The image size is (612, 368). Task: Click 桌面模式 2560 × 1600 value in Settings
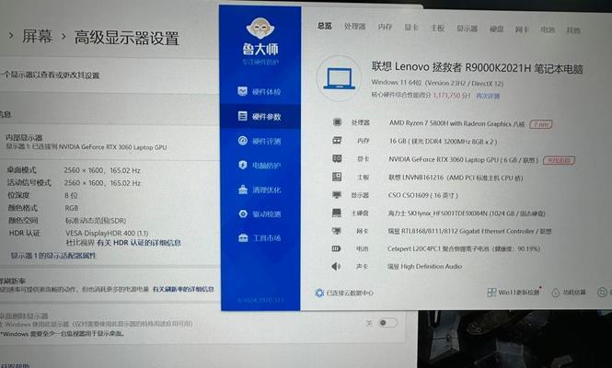click(102, 170)
